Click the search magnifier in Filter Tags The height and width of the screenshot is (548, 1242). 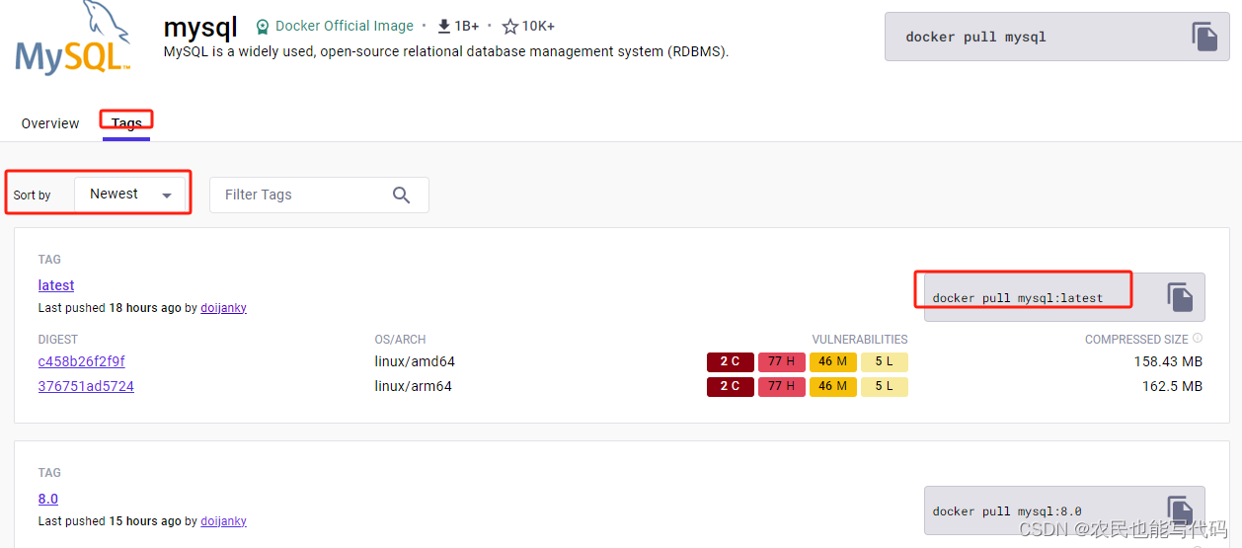(401, 195)
